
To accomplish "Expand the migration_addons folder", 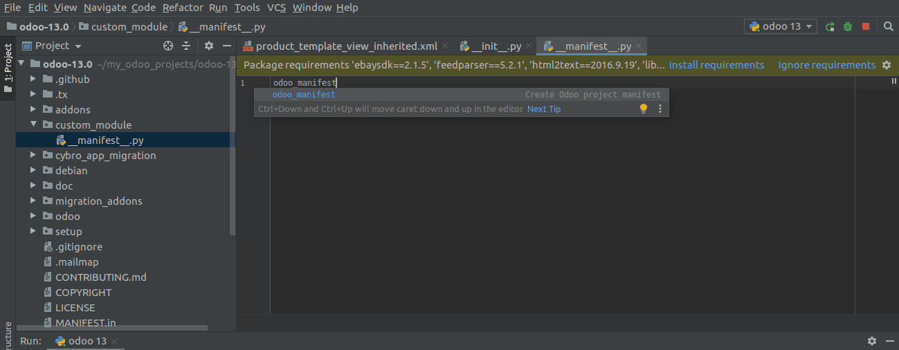I will point(33,201).
